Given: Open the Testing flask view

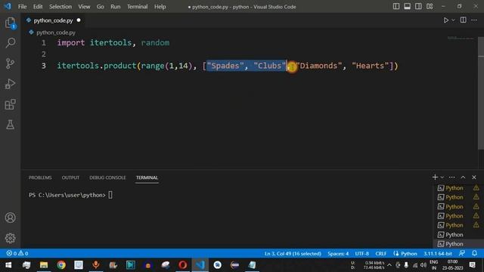Looking at the screenshot, I should coord(10,125).
